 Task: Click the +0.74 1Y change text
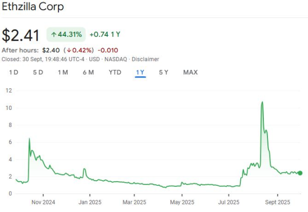[104, 34]
